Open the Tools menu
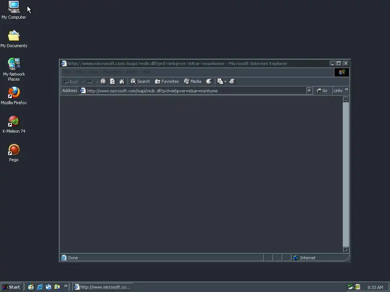The height and width of the screenshot is (292, 390). (x=131, y=72)
